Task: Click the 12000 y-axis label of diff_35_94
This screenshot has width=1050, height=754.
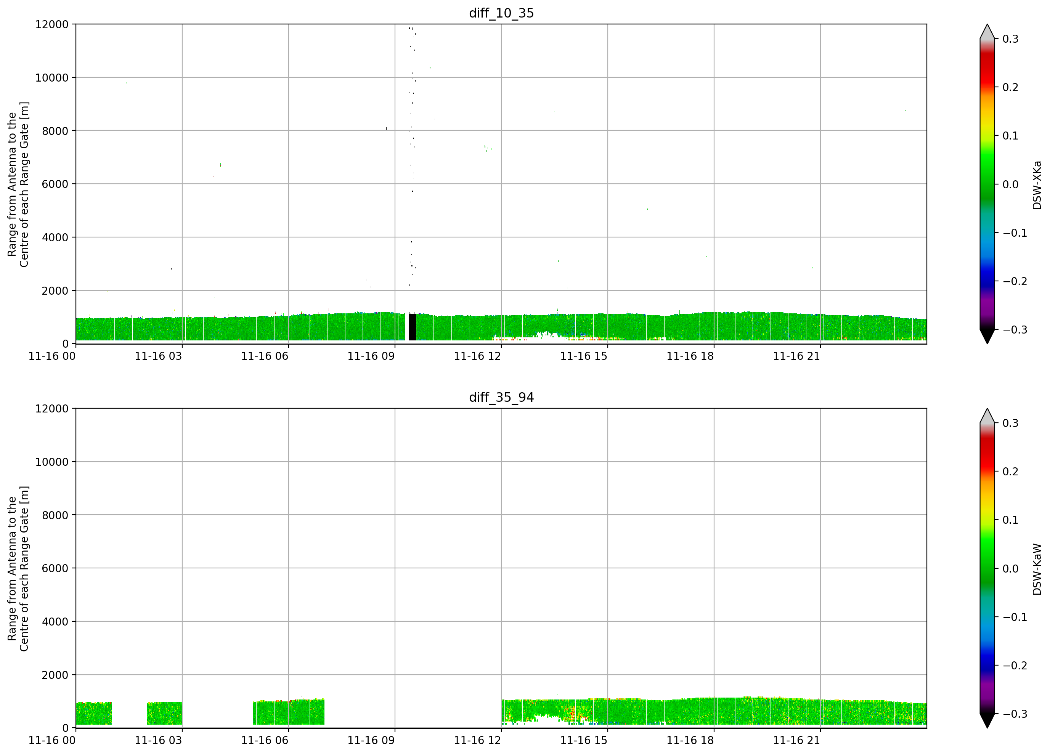Action: (x=52, y=409)
